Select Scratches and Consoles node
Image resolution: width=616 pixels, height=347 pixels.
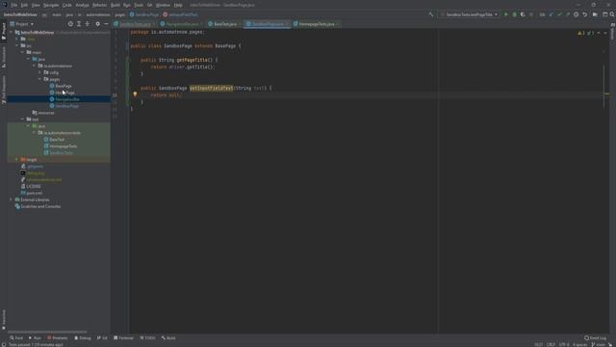40,206
